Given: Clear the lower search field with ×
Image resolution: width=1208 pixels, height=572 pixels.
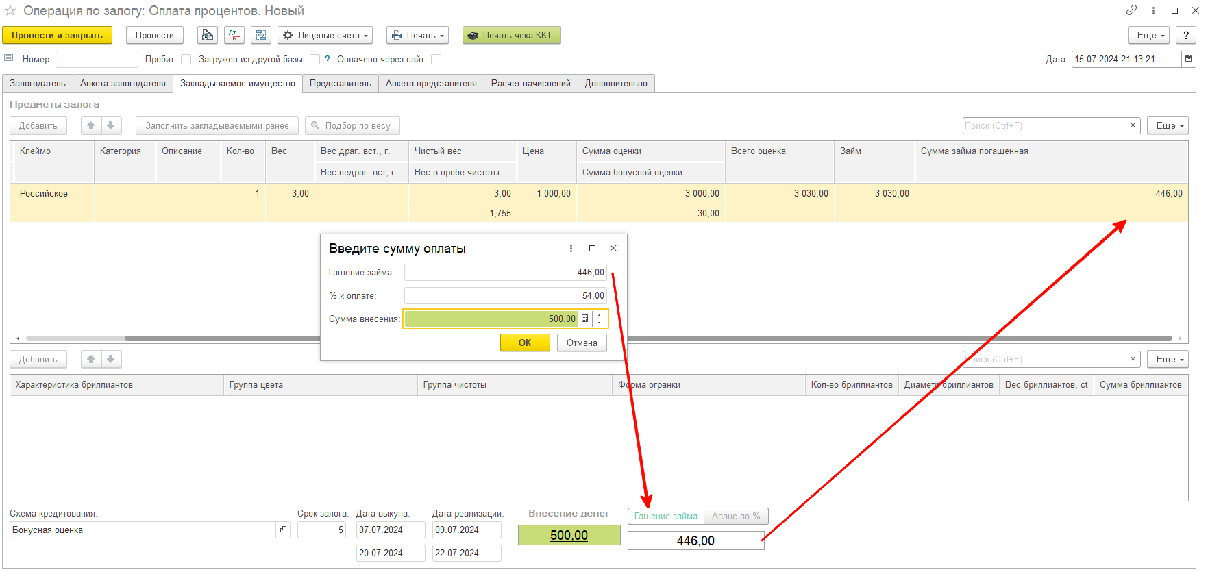Looking at the screenshot, I should (x=1133, y=359).
